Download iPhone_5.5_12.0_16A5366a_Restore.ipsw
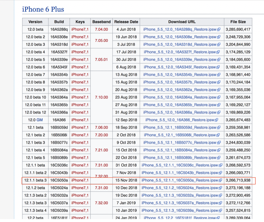Viewport: 264px width, 222px height. 182,112
